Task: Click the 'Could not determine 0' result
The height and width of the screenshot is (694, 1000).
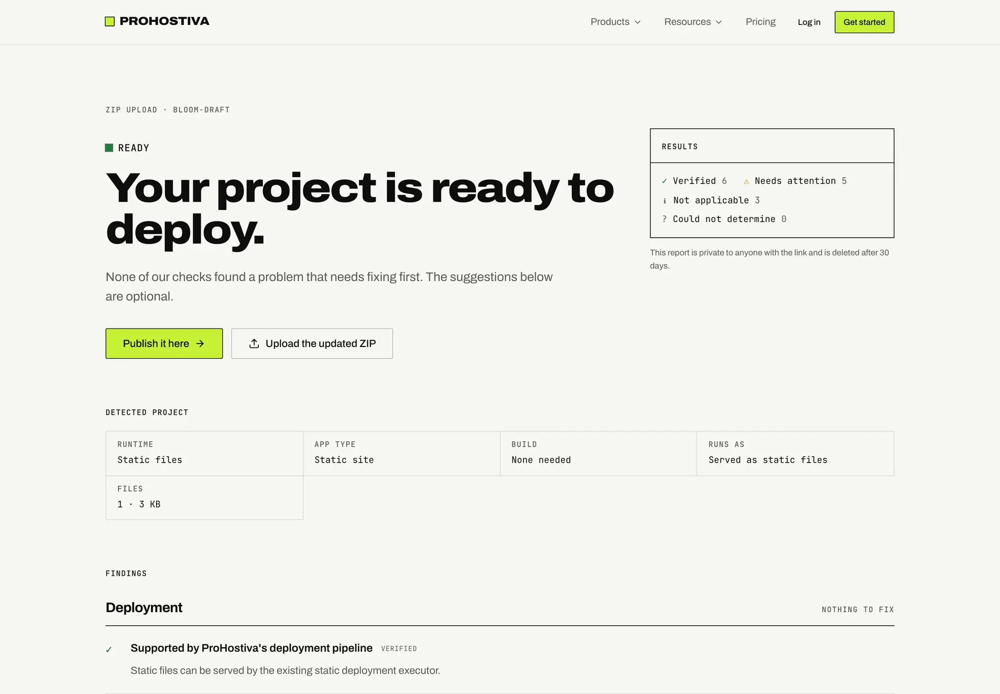Action: point(724,219)
